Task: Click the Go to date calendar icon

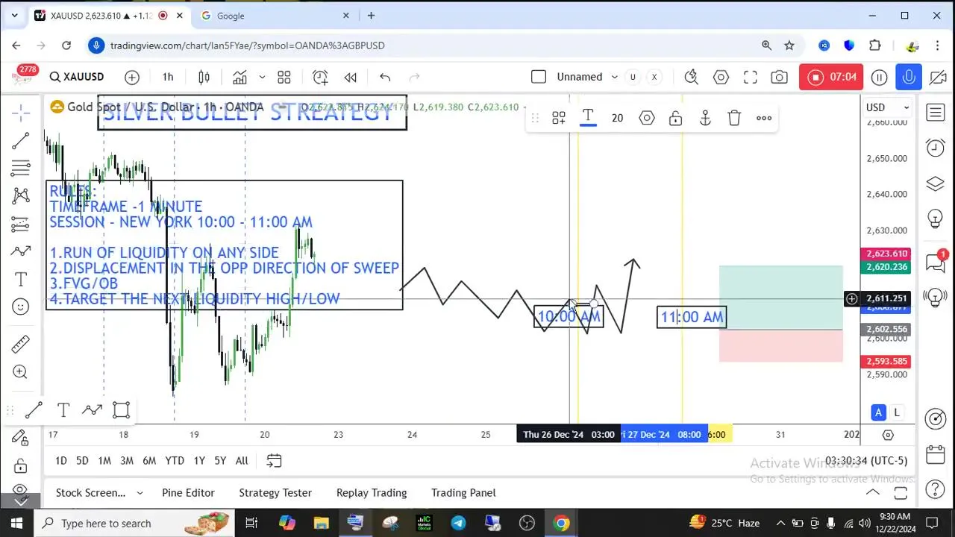Action: 274,461
